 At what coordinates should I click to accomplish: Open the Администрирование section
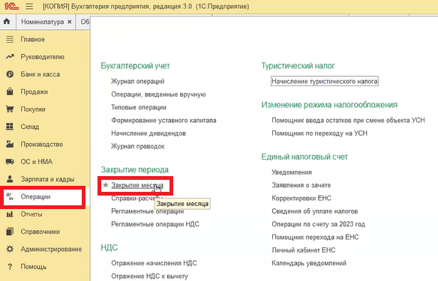click(51, 250)
